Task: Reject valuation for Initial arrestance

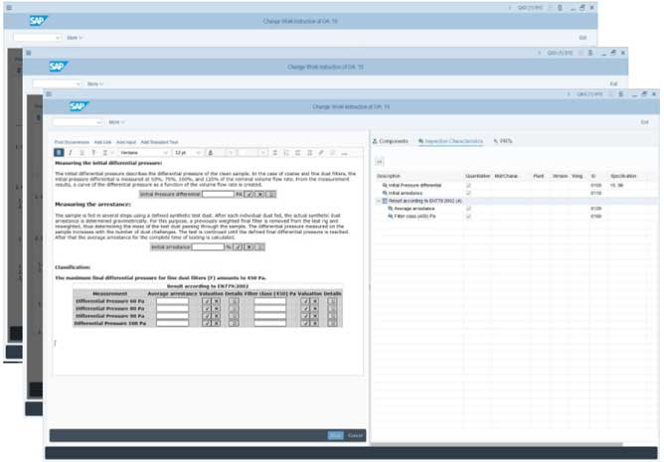Action: [249, 246]
